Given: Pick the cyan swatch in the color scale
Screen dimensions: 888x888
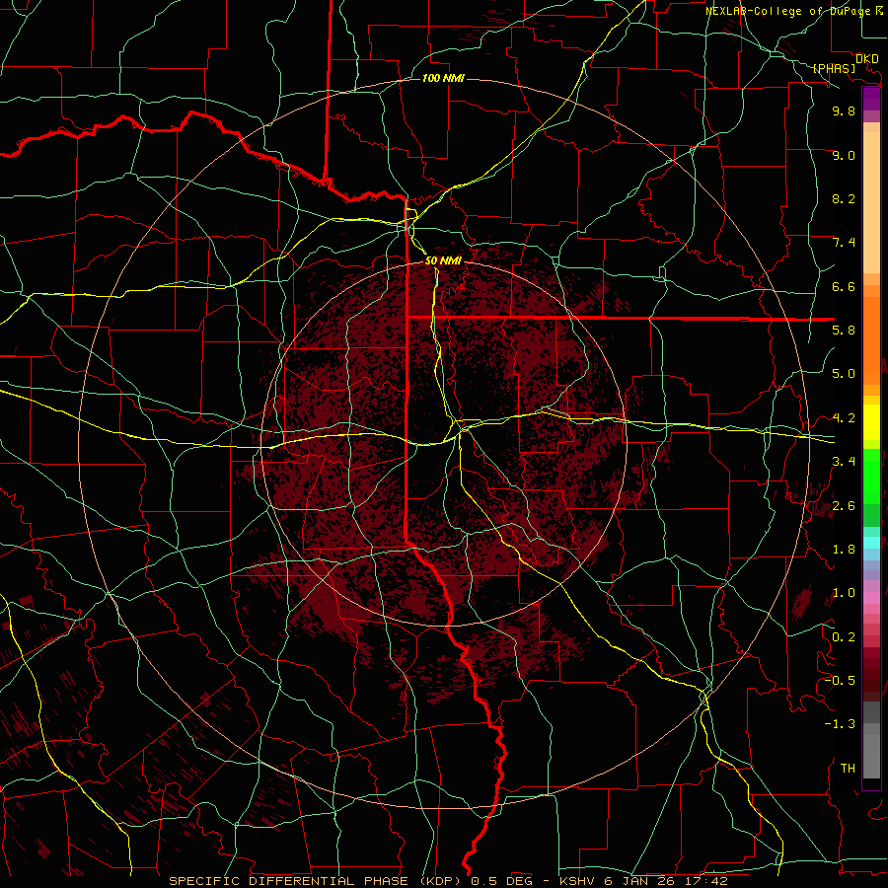Looking at the screenshot, I should coord(871,543).
